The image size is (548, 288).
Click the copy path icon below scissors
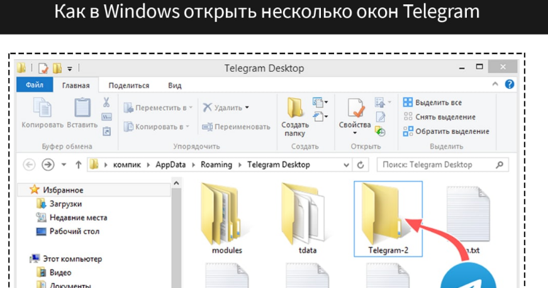(x=106, y=117)
